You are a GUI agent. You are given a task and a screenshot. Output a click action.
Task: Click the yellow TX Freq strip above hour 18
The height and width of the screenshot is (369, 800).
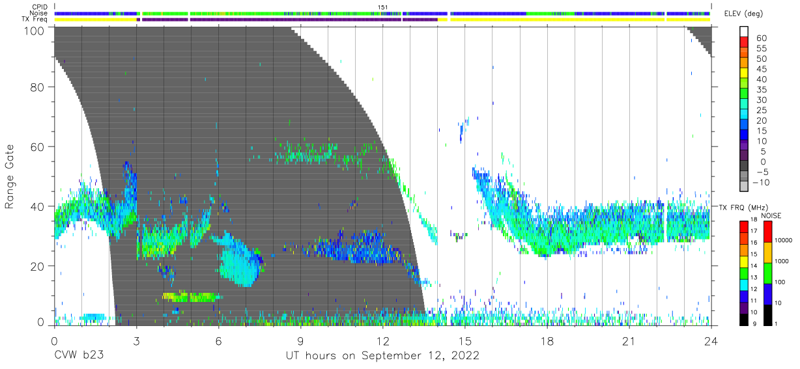click(547, 20)
